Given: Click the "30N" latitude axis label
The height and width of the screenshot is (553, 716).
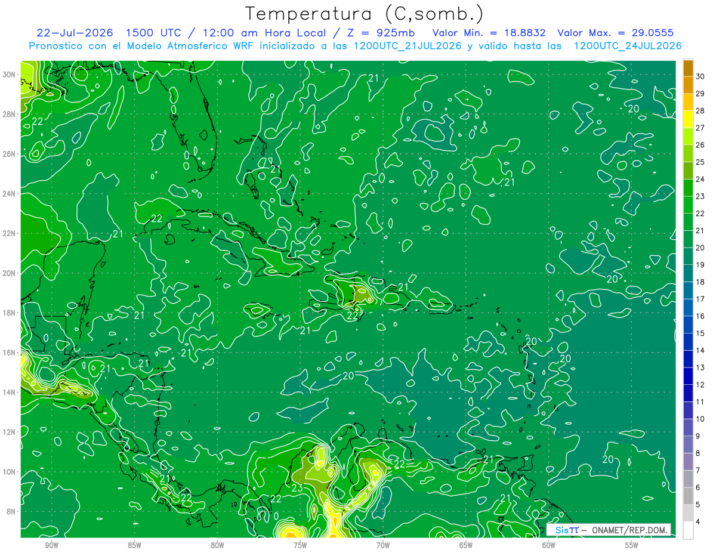Looking at the screenshot, I should pos(10,75).
